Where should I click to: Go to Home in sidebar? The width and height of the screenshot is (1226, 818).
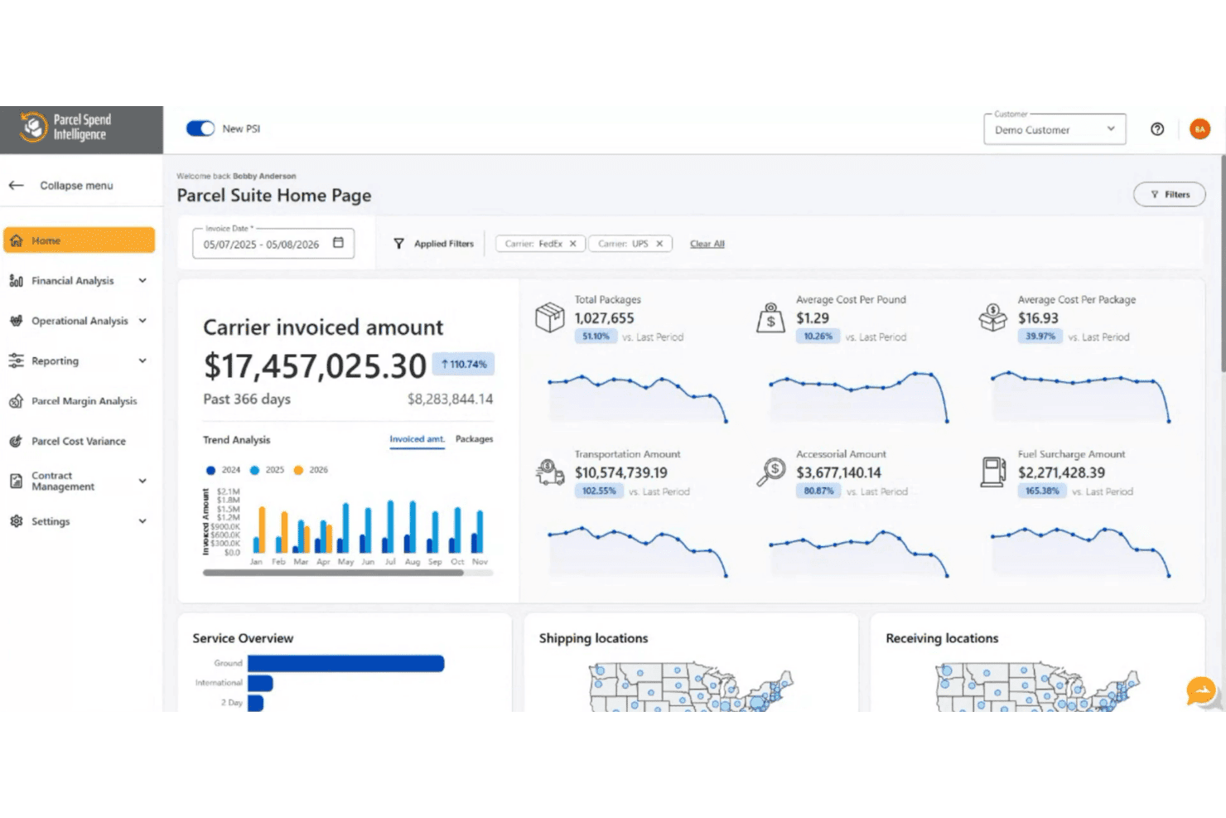[80, 240]
